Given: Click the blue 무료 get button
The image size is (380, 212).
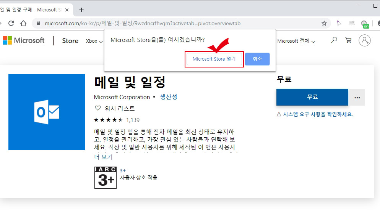Looking at the screenshot, I should [312, 97].
